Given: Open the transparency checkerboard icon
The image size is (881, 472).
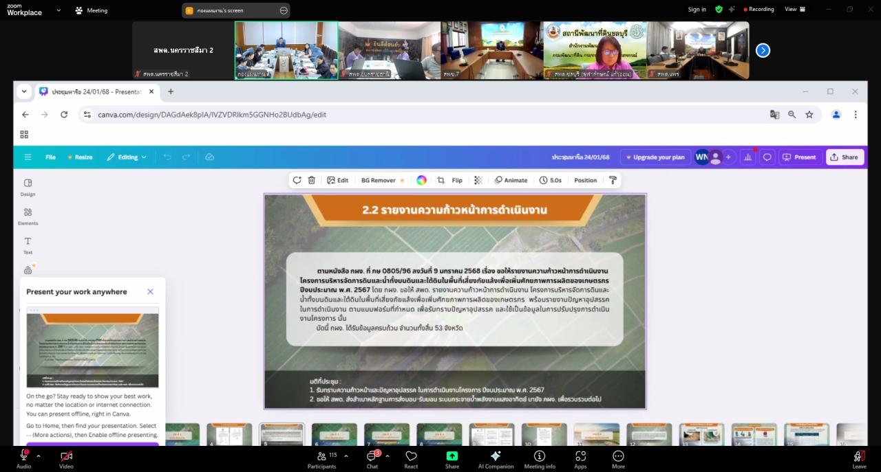Looking at the screenshot, I should [478, 180].
